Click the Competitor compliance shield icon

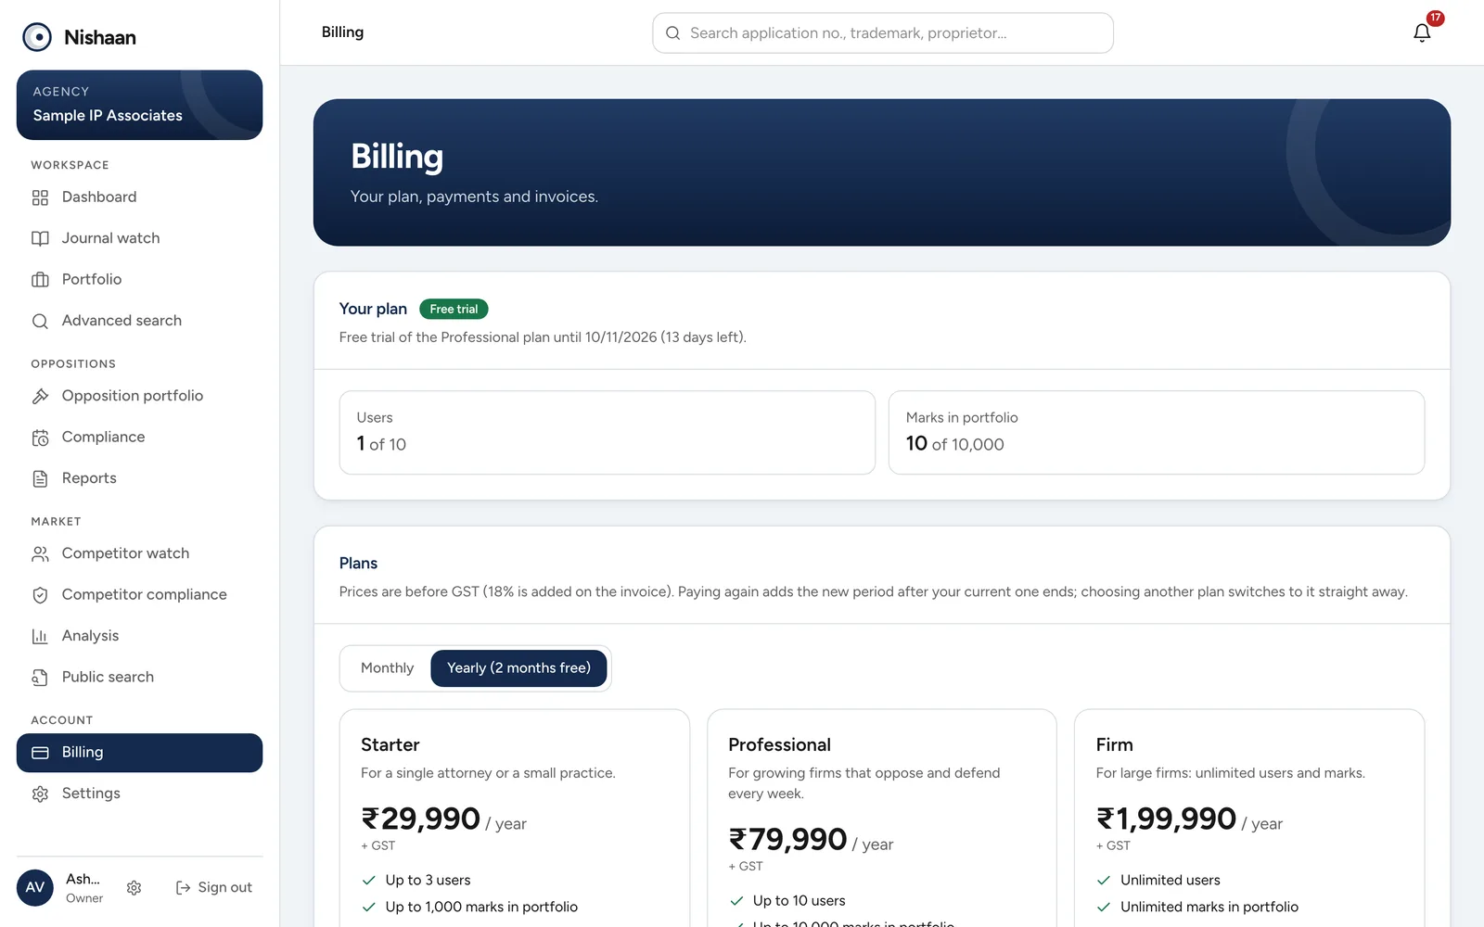[40, 595]
